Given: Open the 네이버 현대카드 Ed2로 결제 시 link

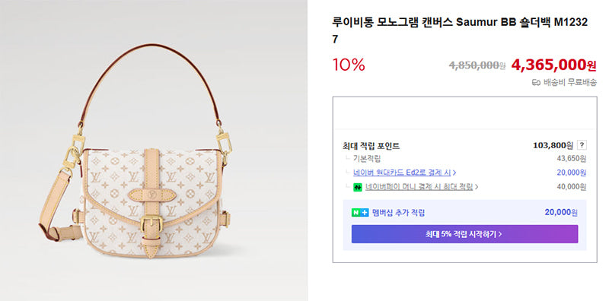Looking at the screenshot, I should [402, 173].
